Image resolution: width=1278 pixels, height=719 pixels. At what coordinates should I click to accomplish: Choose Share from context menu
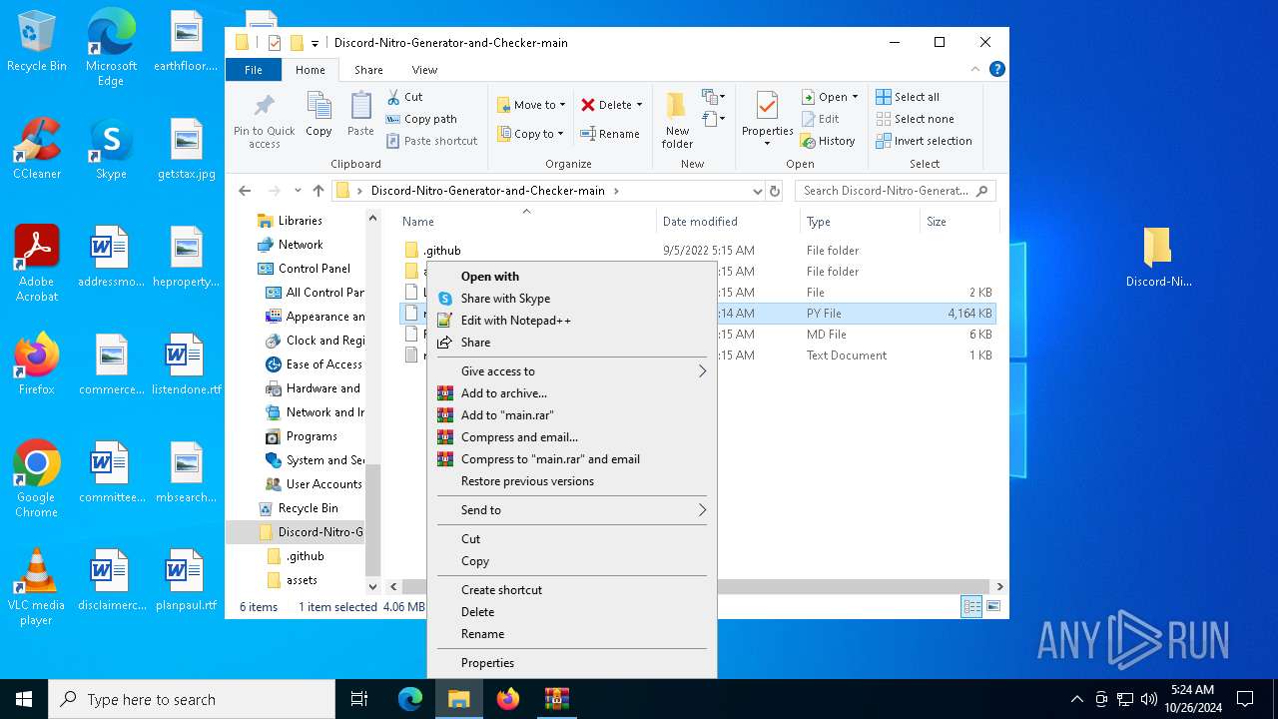point(571,343)
